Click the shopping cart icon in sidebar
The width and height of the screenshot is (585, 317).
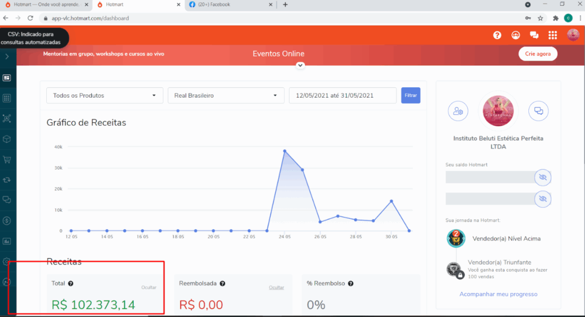point(7,160)
